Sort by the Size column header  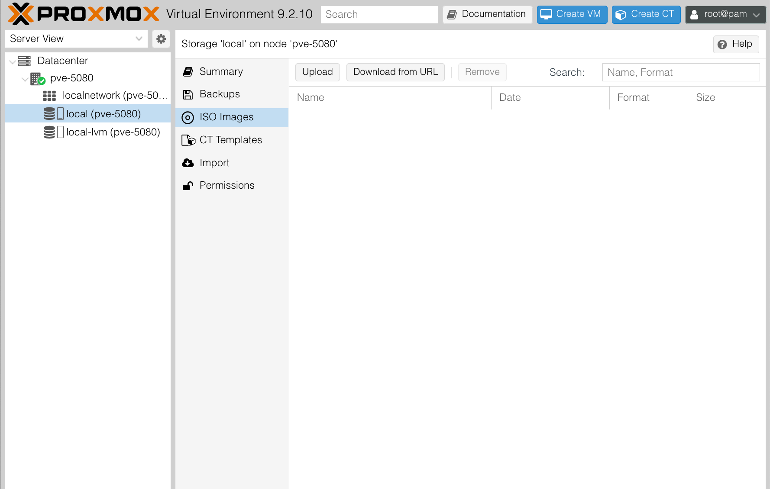[x=727, y=98]
